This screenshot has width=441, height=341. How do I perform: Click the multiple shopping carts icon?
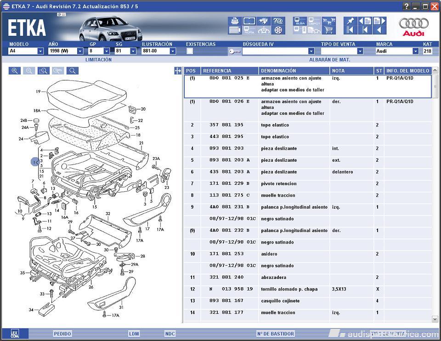(x=328, y=21)
